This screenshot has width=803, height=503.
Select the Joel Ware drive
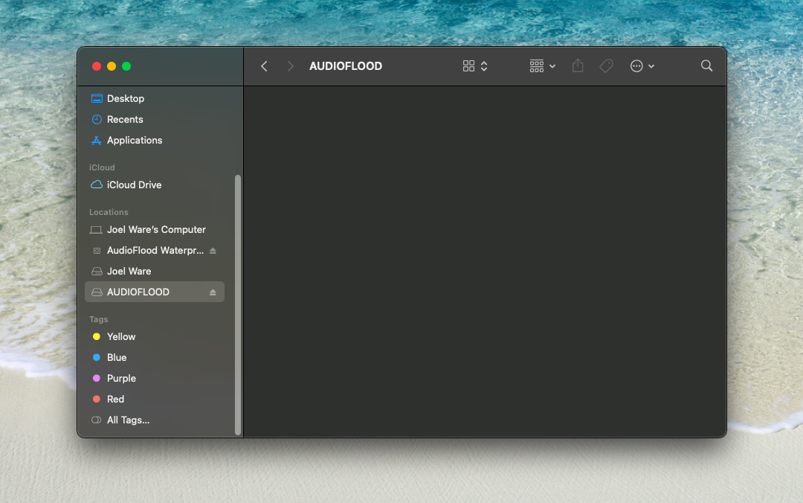point(154,272)
